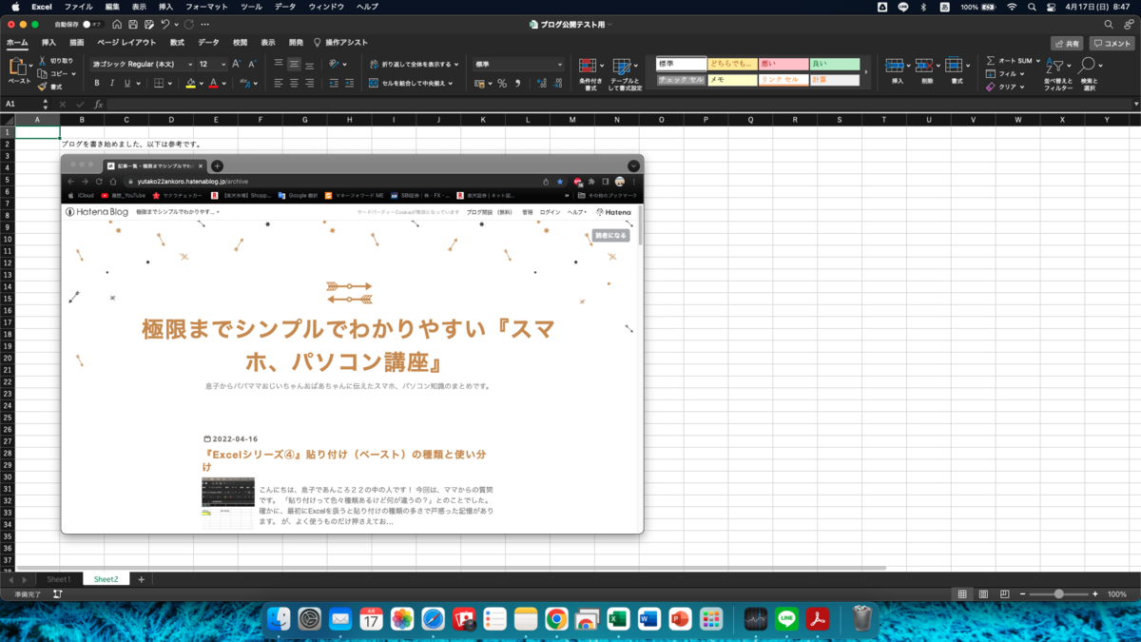Switch to the Sheet1 sheet tab

pyautogui.click(x=58, y=578)
